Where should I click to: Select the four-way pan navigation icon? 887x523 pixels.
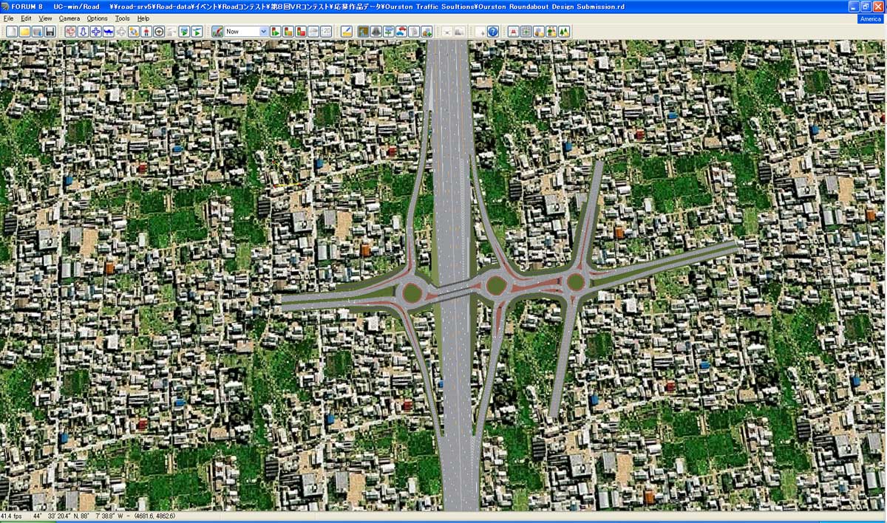click(96, 32)
